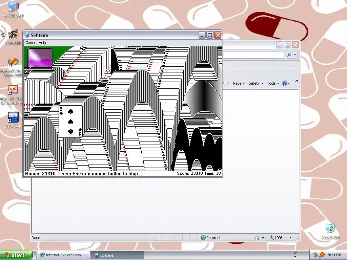Select the MyPal 68 desktop shortcut

[x=13, y=37]
